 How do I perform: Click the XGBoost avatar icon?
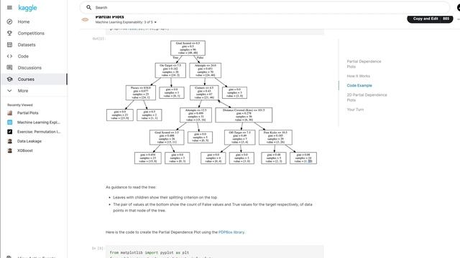tap(9, 150)
